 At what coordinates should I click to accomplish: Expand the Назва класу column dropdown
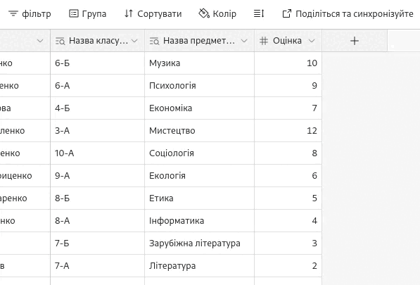pyautogui.click(x=134, y=41)
